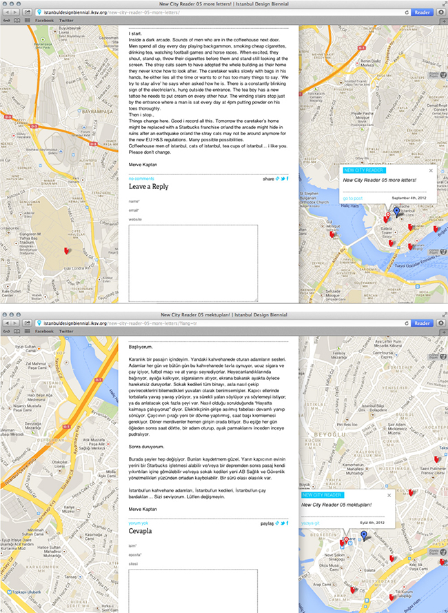Open Downloads in Turkish page window
The image size is (448, 613).
pos(441,323)
